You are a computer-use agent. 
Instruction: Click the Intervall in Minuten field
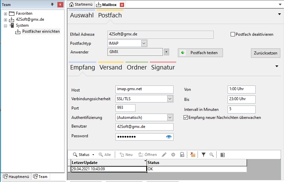click(241, 109)
